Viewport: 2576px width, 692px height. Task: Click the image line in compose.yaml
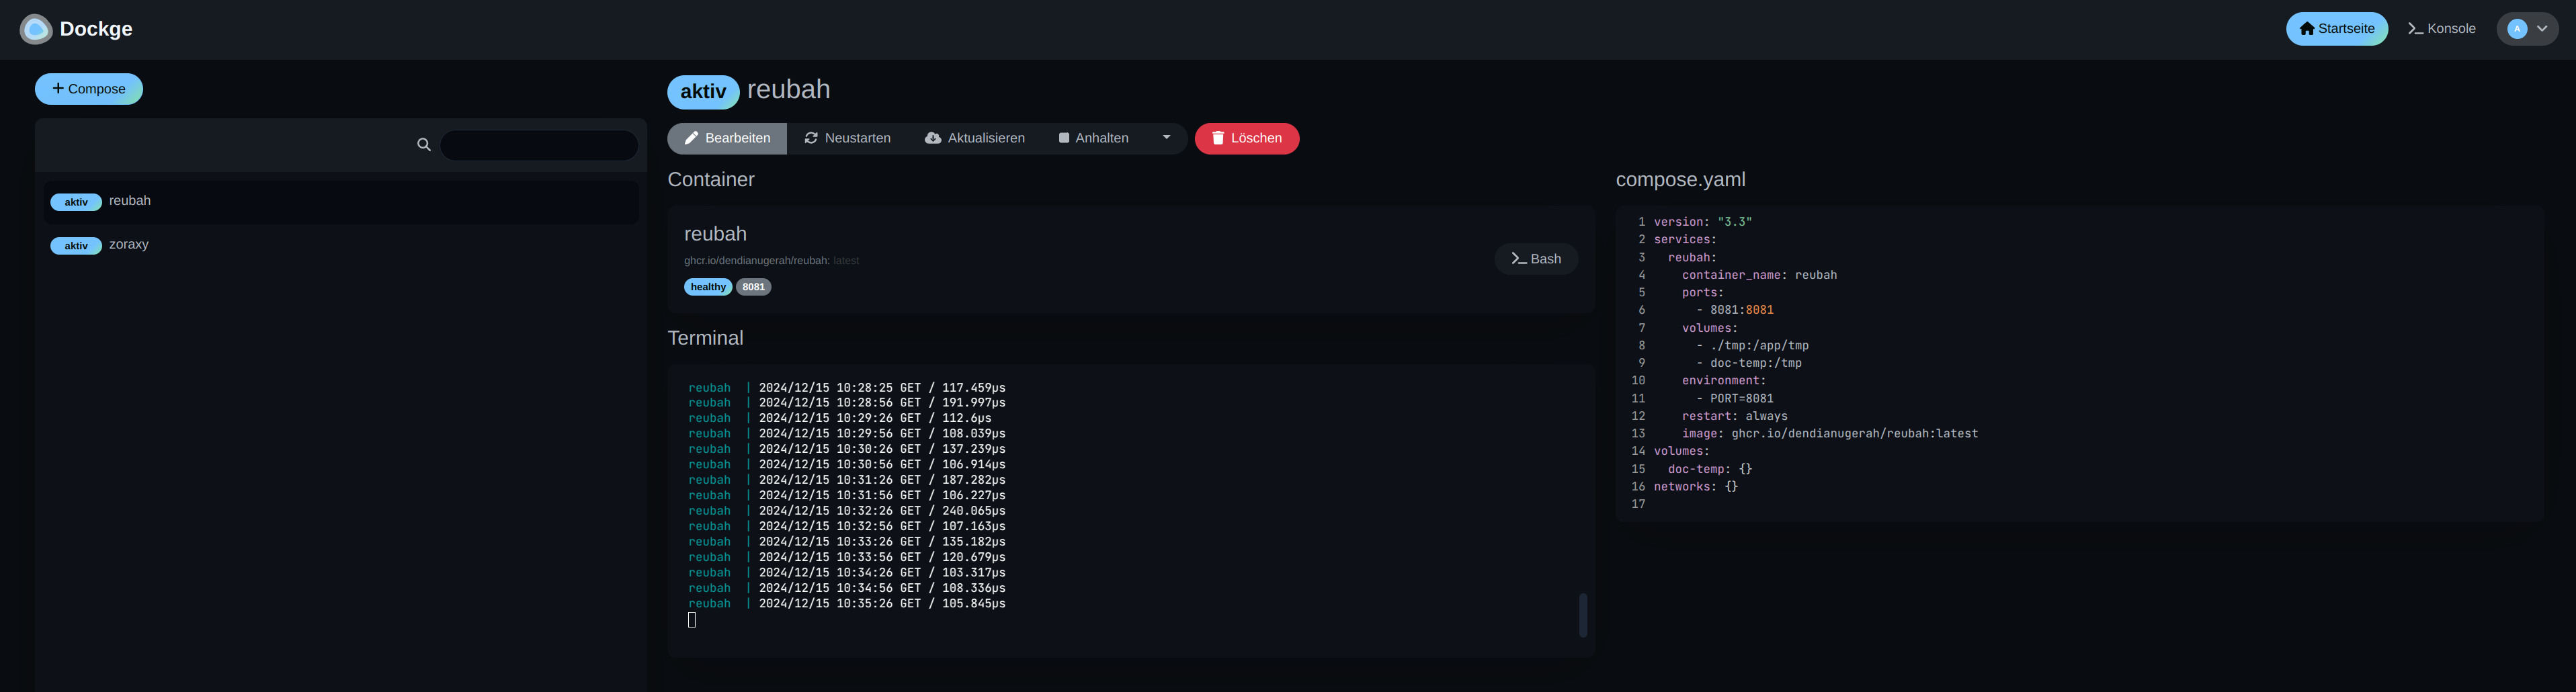pos(1830,434)
